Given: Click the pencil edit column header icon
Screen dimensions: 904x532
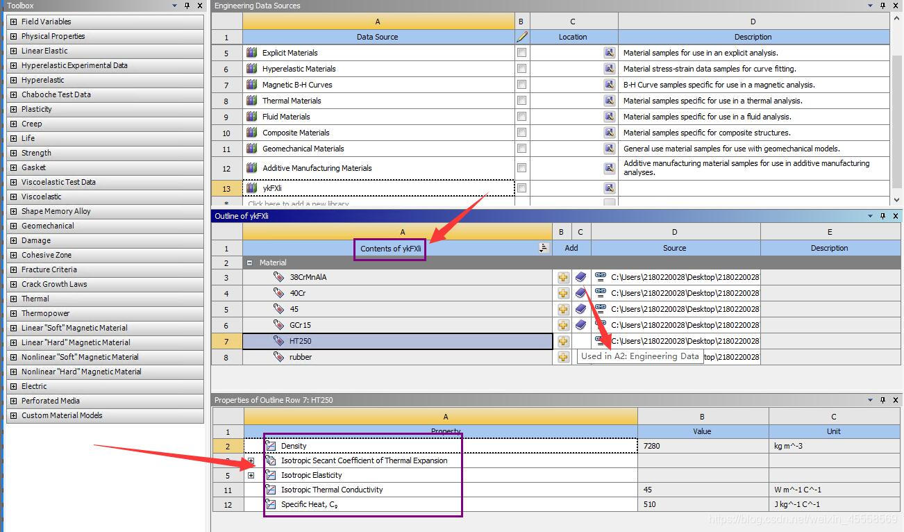Looking at the screenshot, I should pyautogui.click(x=522, y=37).
